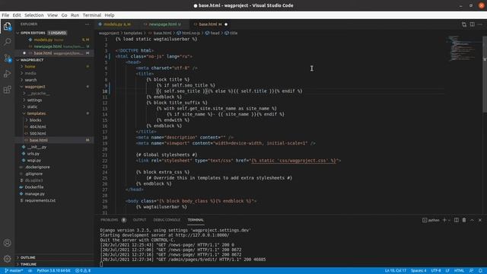Open the Selection menu
Viewport: 487px width, 274px height.
tap(33, 15)
